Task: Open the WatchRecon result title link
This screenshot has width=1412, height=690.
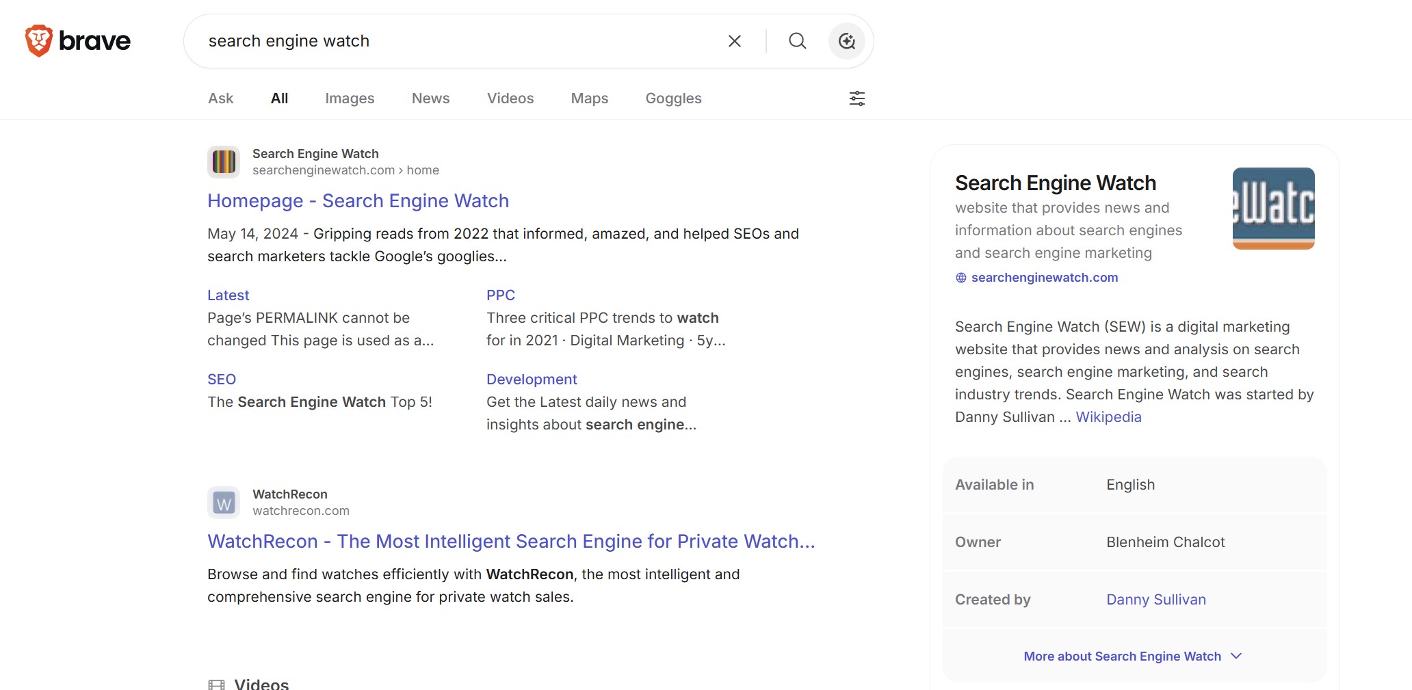Action: (512, 542)
